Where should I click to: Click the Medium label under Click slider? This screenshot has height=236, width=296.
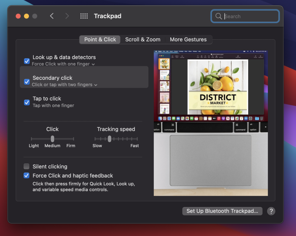coord(53,146)
